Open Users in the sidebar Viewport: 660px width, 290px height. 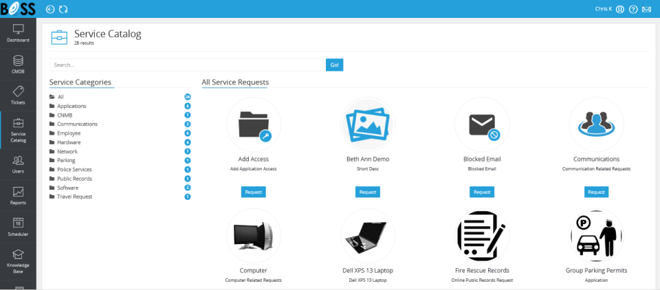(18, 164)
